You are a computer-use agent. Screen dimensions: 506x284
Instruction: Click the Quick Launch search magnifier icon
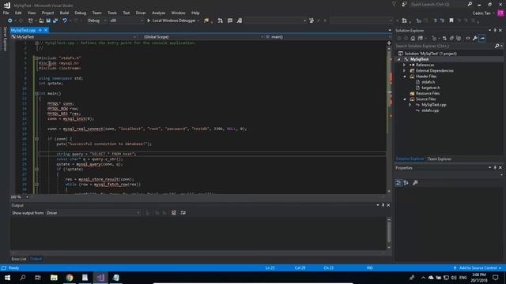point(470,4)
